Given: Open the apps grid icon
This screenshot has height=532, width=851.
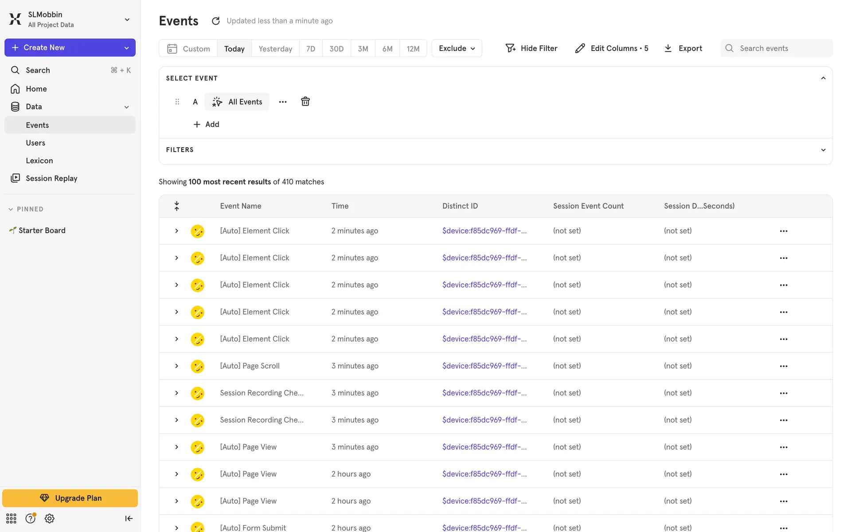Looking at the screenshot, I should 11,518.
